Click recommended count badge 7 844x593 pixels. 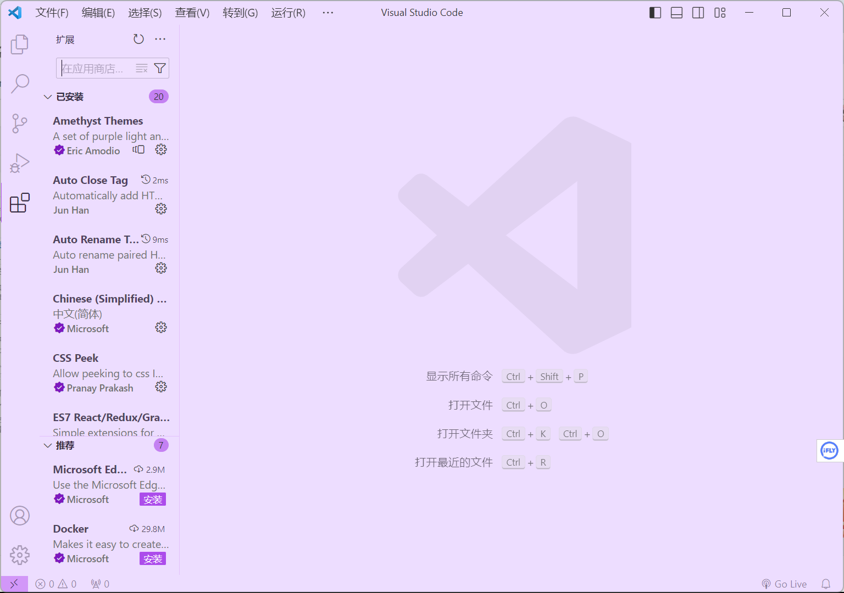161,445
